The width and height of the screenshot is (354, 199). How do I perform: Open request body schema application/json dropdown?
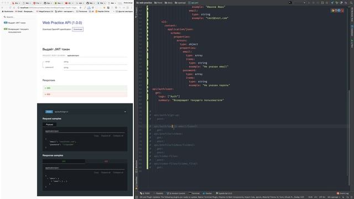pos(73,55)
